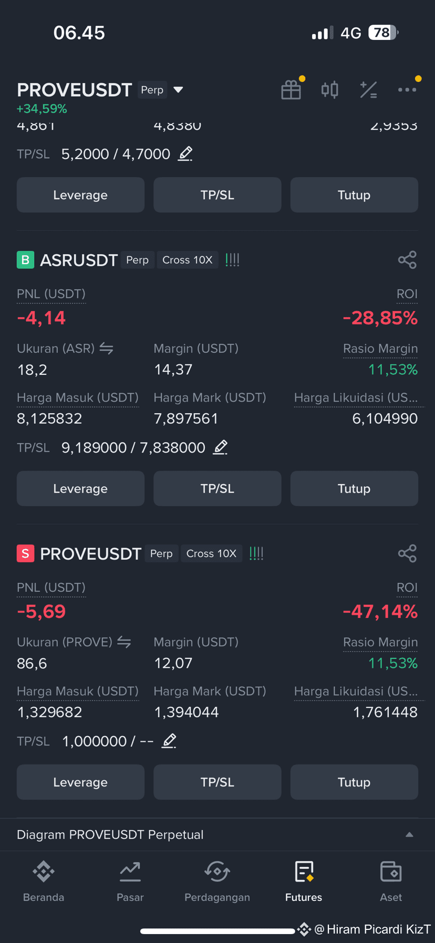Expand the Diagram PROVEUSDT Perpetual chart panel

coord(409,835)
